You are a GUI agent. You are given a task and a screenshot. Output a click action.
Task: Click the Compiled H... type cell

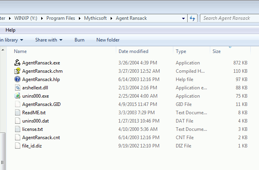coord(190,71)
